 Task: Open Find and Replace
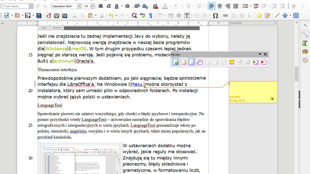(134, 15)
